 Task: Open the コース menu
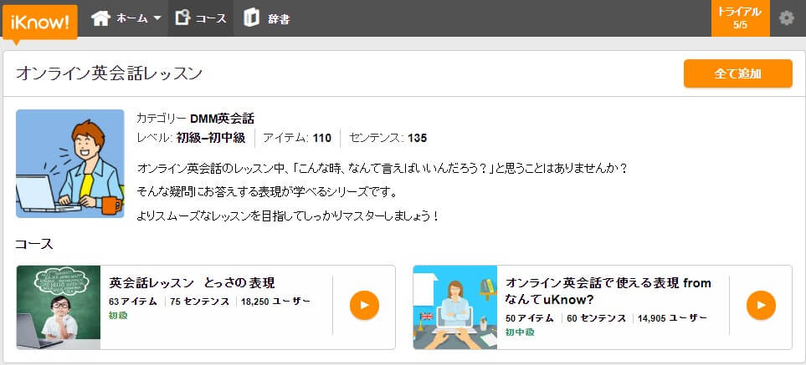click(201, 18)
